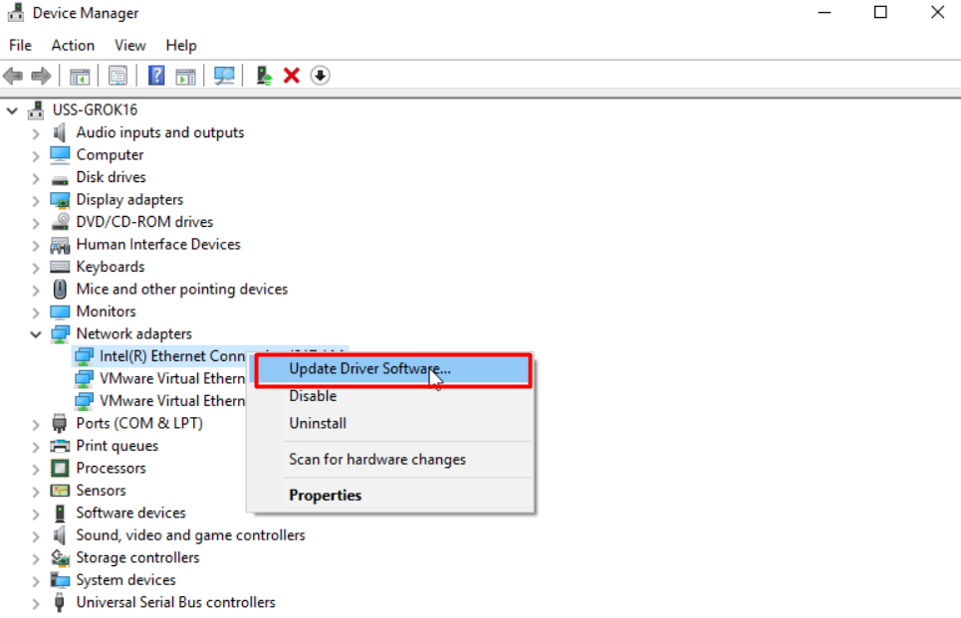Collapse the USS-GROK16 root node
961x618 pixels.
[13, 110]
